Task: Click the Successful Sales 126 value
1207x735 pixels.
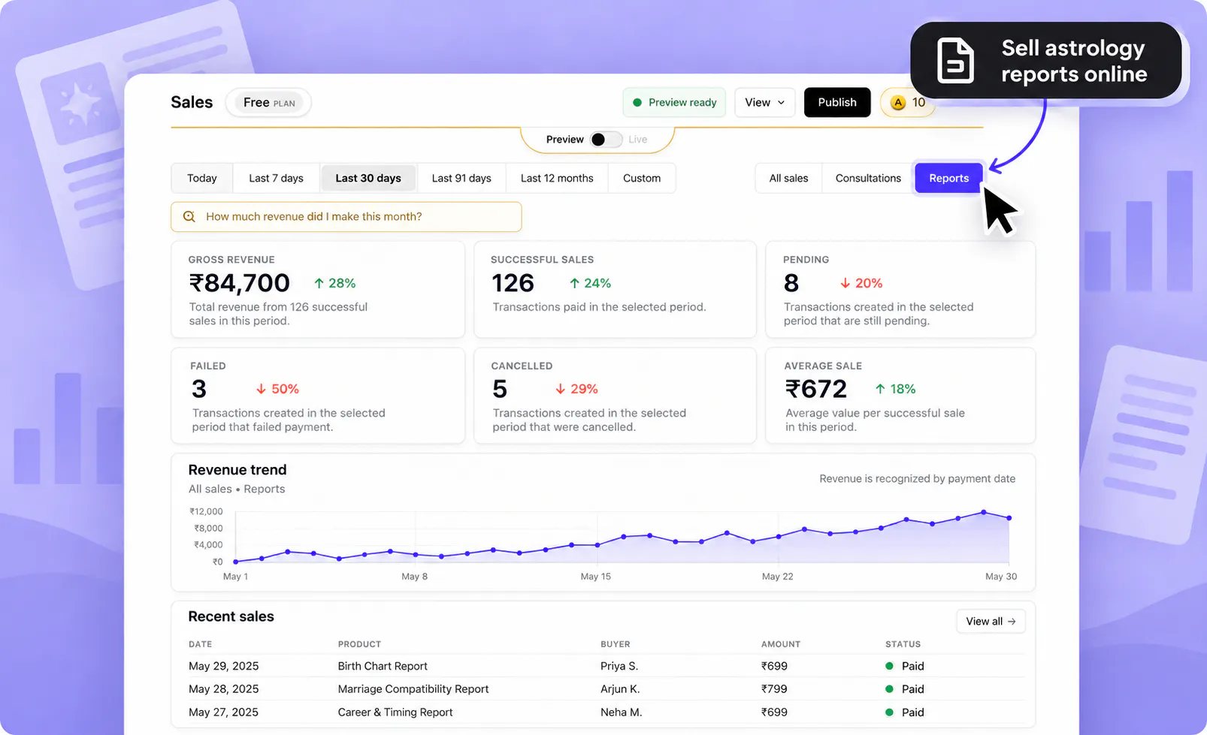Action: [x=513, y=283]
